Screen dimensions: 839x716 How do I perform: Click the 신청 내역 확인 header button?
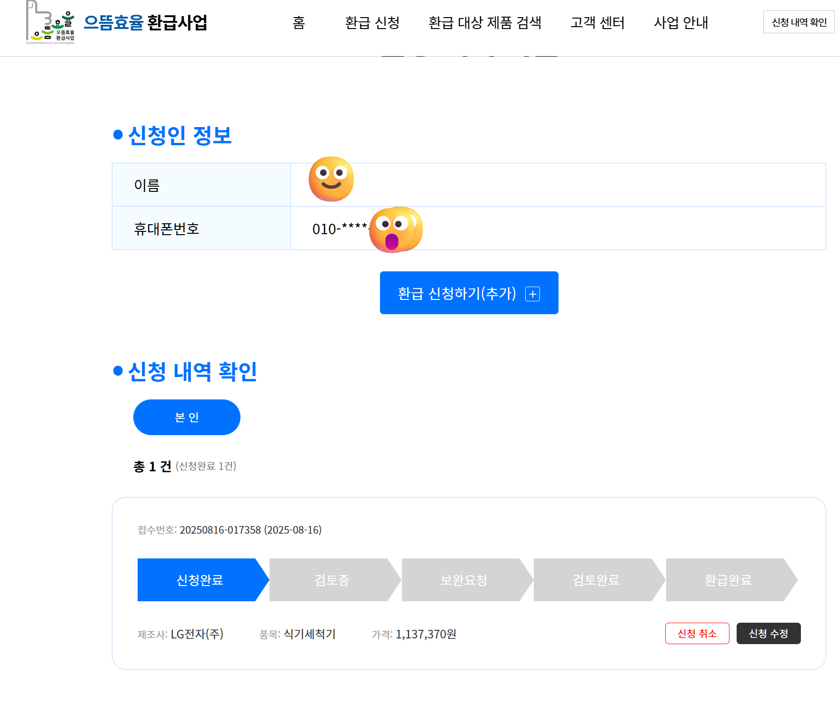tap(799, 22)
